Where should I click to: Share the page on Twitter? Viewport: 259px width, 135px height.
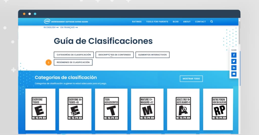(x=234, y=61)
